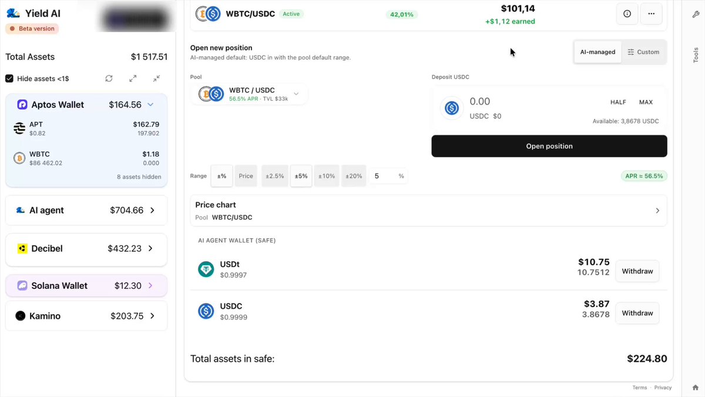This screenshot has height=397, width=705.
Task: Expand the Kamino section
Action: (x=152, y=316)
